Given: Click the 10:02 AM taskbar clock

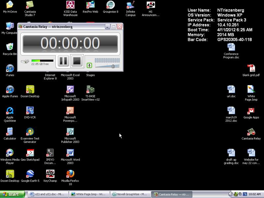Looking at the screenshot, I should click(254, 194).
